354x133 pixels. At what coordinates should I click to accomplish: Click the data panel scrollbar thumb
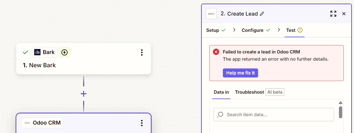[x=340, y=112]
